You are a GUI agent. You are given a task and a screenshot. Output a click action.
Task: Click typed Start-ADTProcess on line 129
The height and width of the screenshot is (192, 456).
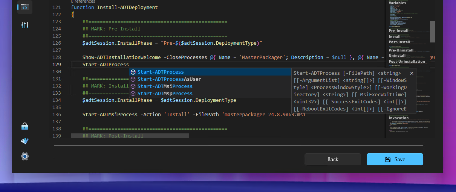(x=106, y=65)
